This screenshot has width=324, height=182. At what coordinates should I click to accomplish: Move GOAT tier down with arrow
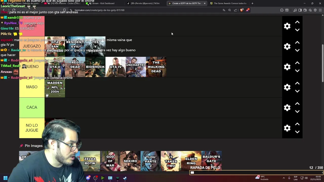(297, 30)
